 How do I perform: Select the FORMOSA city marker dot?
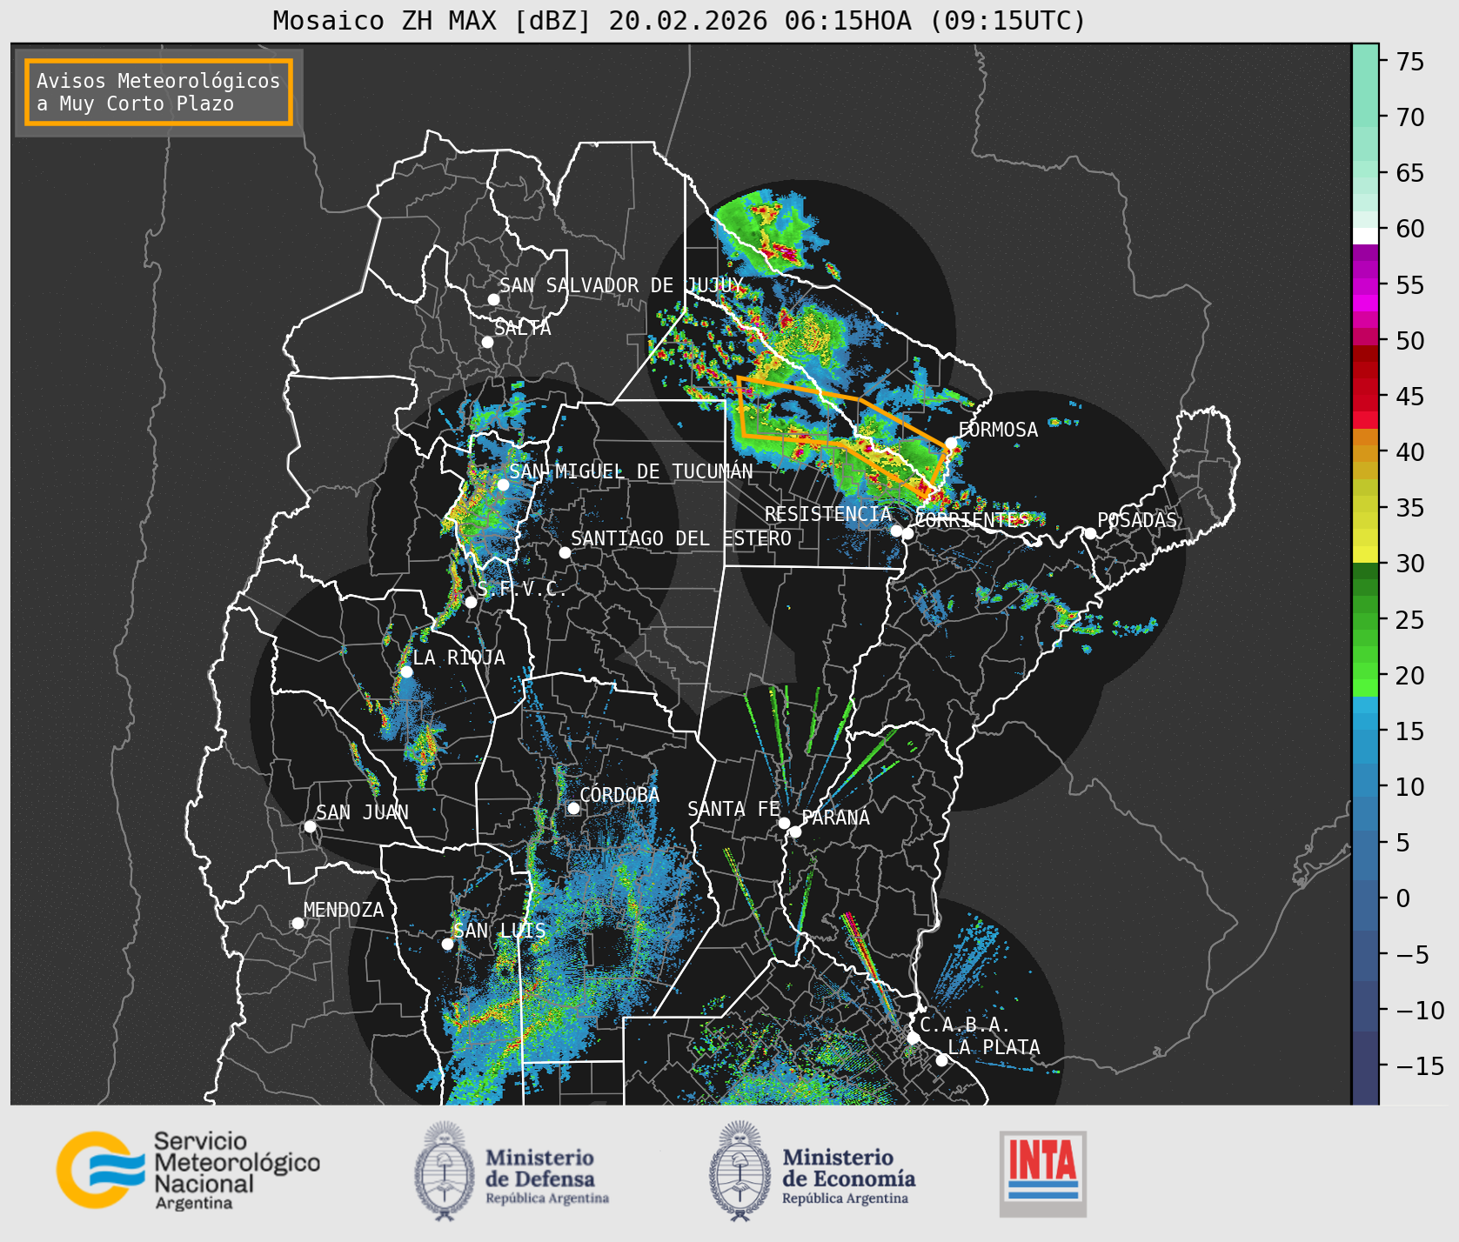click(952, 443)
